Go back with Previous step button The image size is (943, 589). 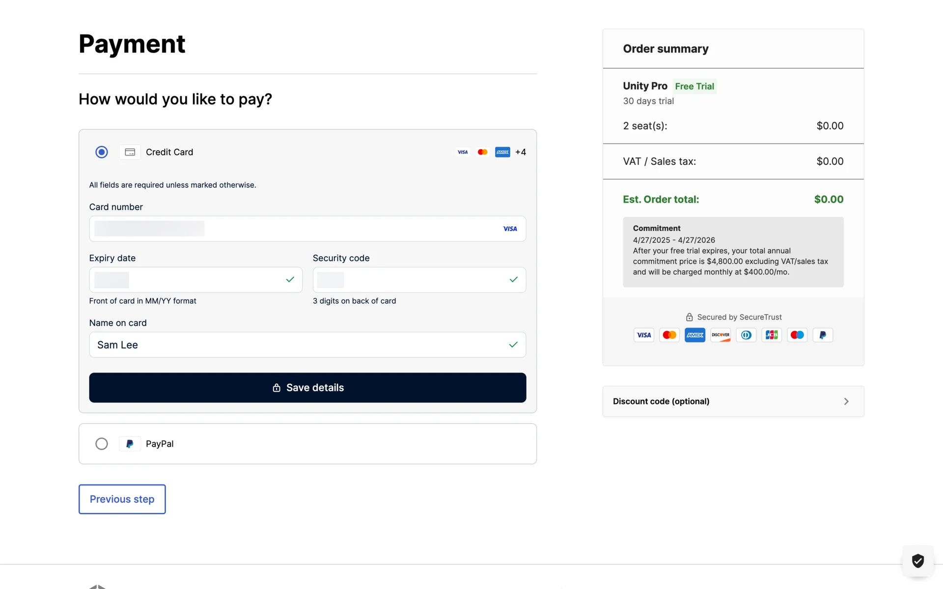pos(122,499)
